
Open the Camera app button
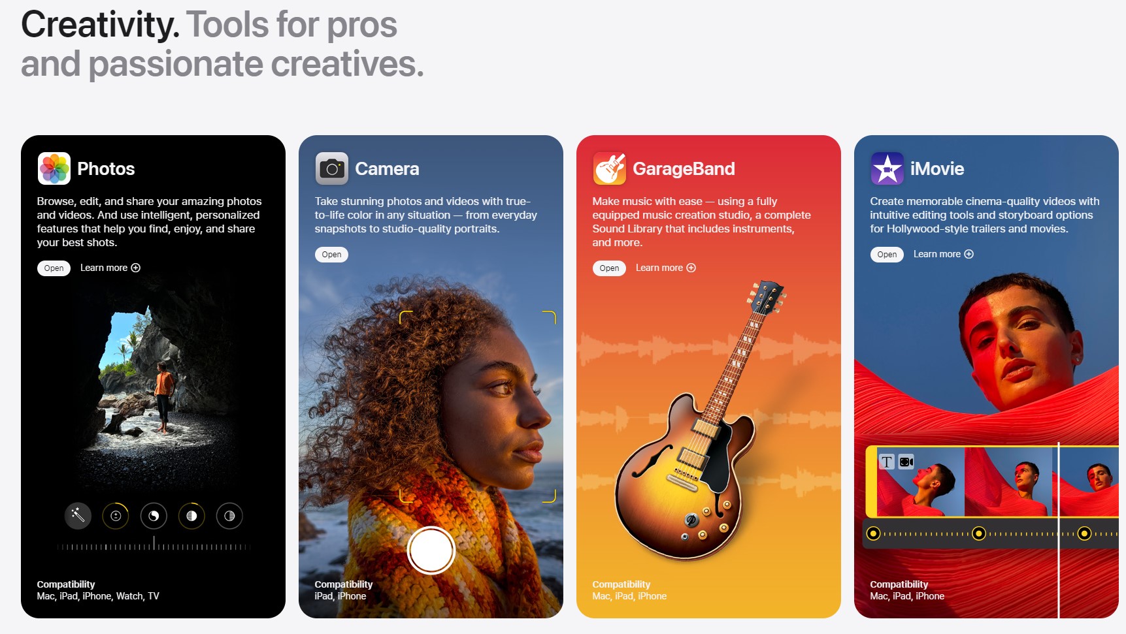coord(331,255)
